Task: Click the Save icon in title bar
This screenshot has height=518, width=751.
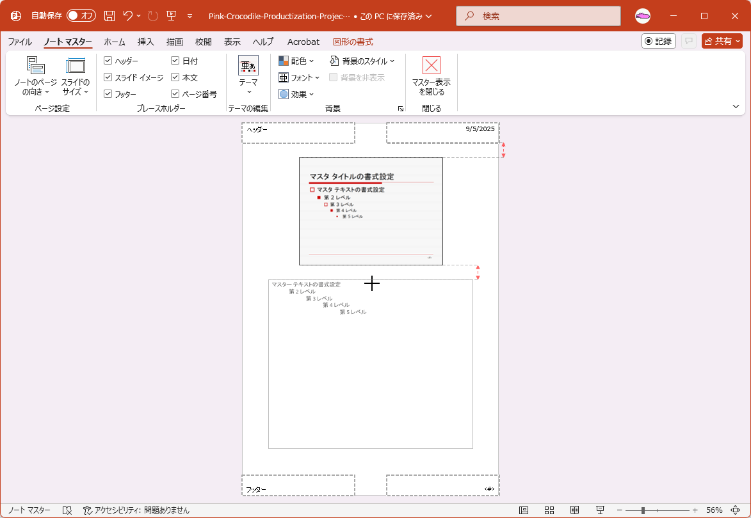Action: 109,16
